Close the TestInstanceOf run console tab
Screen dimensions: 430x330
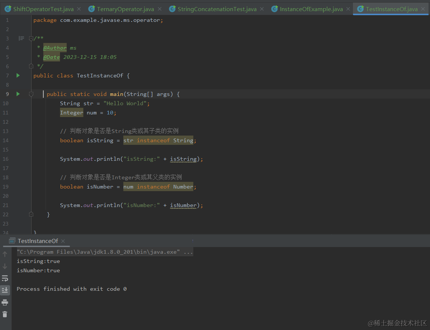[63, 241]
